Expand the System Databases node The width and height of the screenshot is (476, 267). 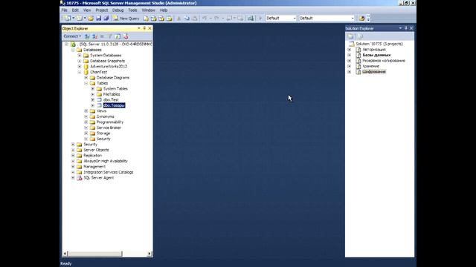point(80,56)
